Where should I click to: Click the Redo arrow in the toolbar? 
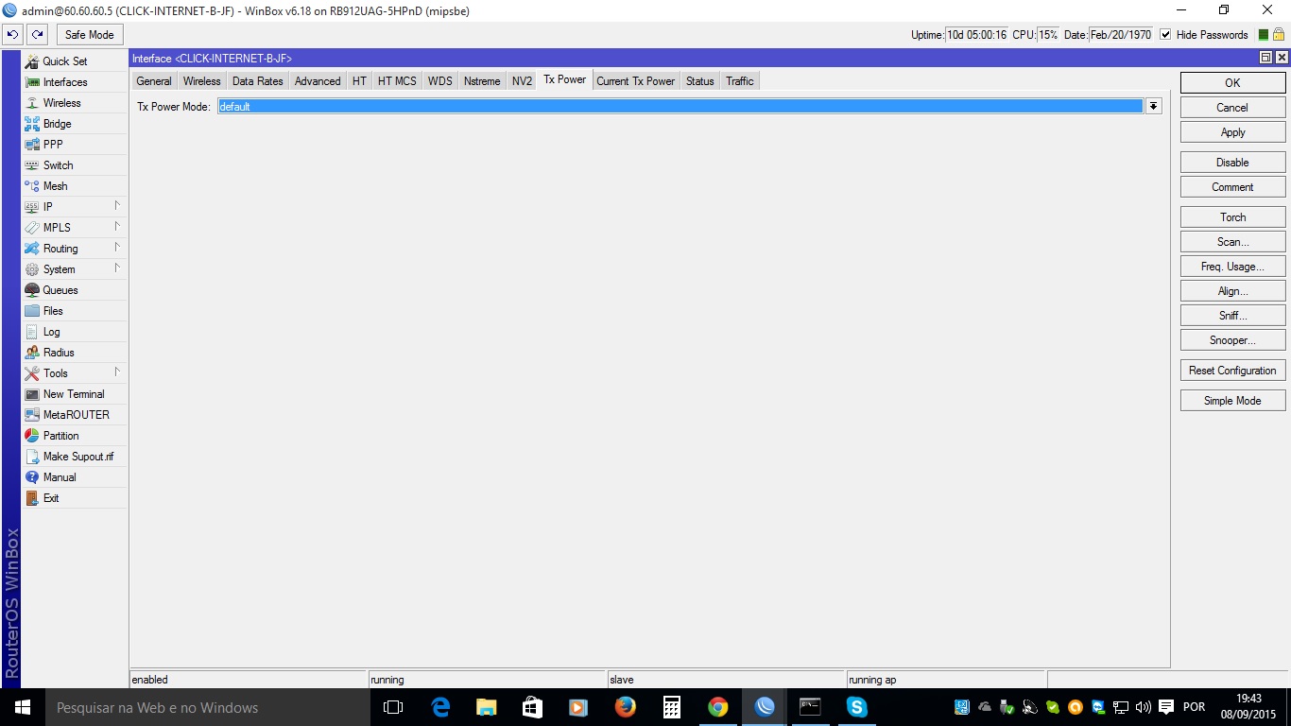(x=37, y=35)
